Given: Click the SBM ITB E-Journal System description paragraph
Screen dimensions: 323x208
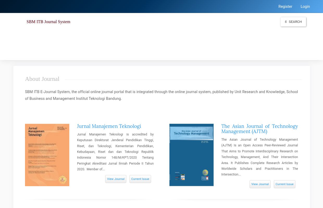Looking at the screenshot, I should tap(161, 95).
